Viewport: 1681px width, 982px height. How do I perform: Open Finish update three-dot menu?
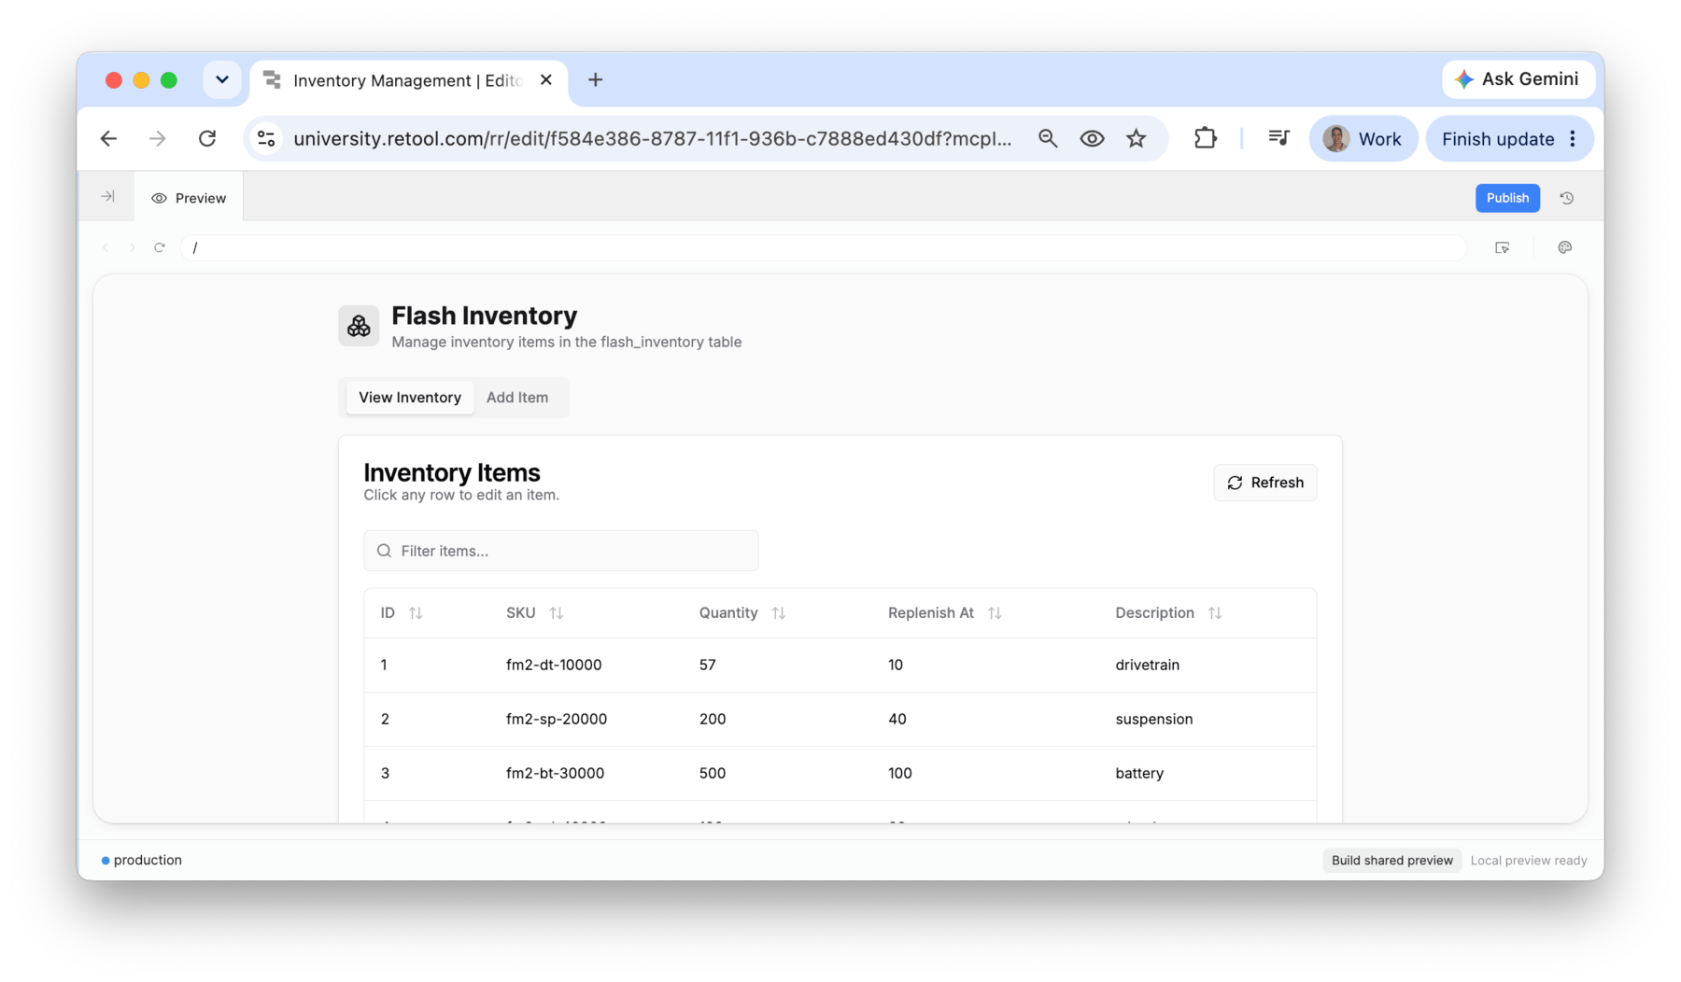coord(1573,138)
